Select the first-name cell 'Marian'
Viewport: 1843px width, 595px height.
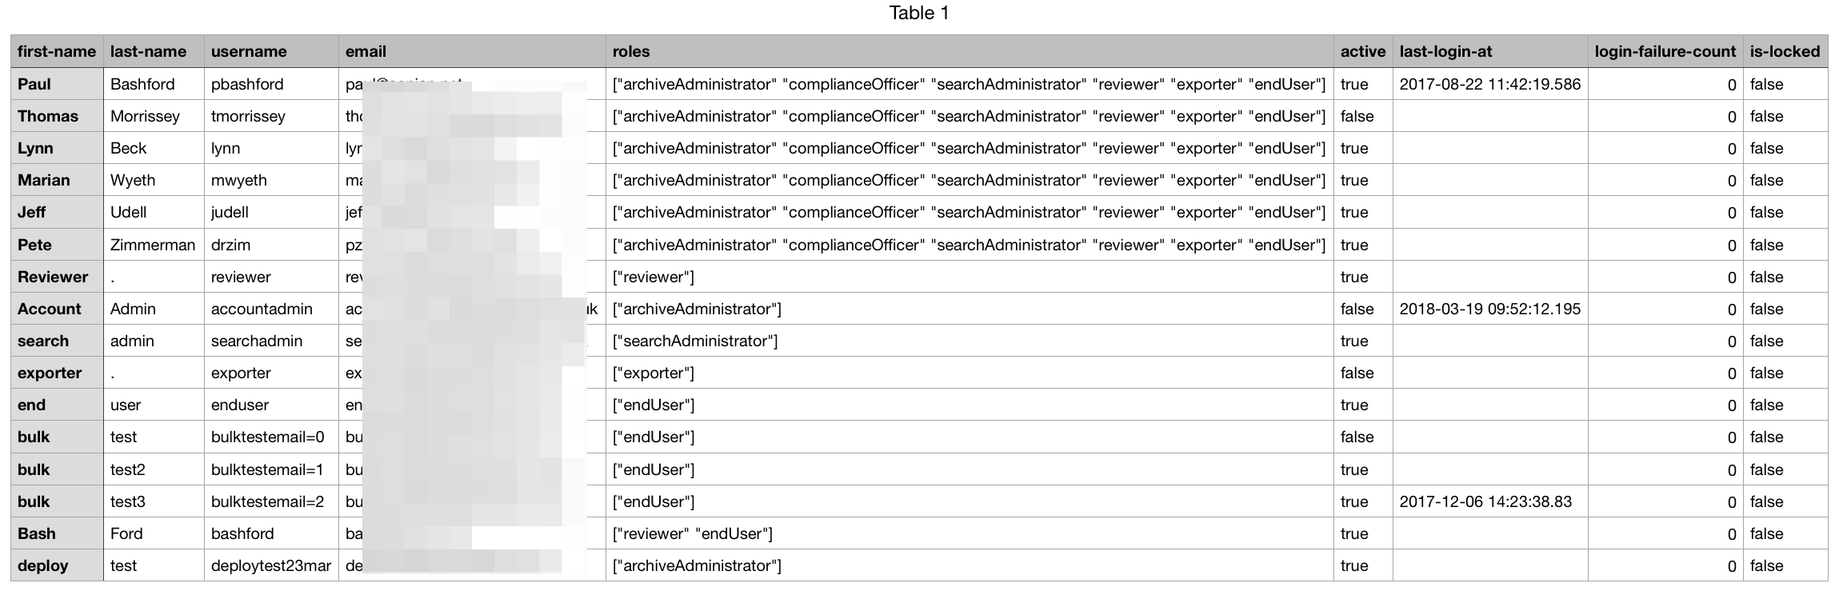point(44,181)
